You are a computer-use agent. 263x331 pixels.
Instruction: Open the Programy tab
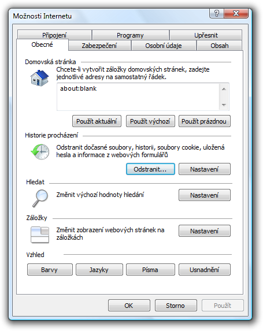pos(130,35)
